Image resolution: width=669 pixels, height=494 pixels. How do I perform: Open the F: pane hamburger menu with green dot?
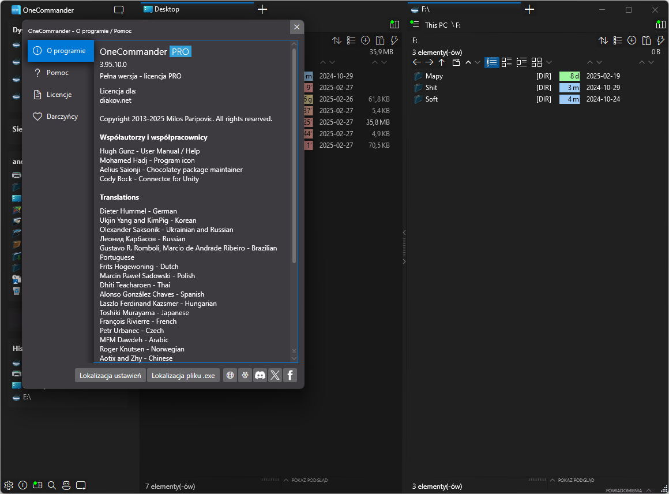pos(414,24)
